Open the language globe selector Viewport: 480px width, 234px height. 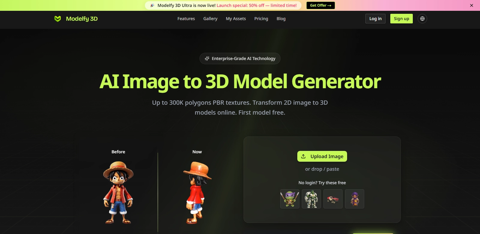(x=422, y=19)
